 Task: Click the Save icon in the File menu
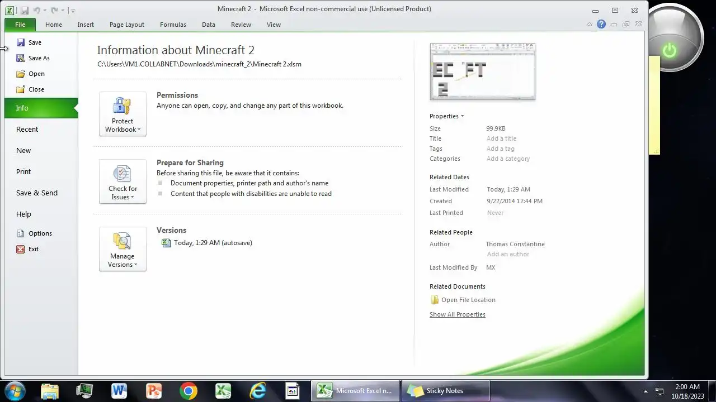21,42
